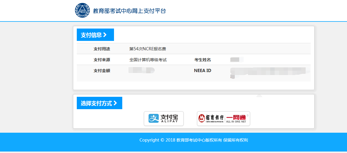Click the China Merchants Bank red emblem

(202, 119)
